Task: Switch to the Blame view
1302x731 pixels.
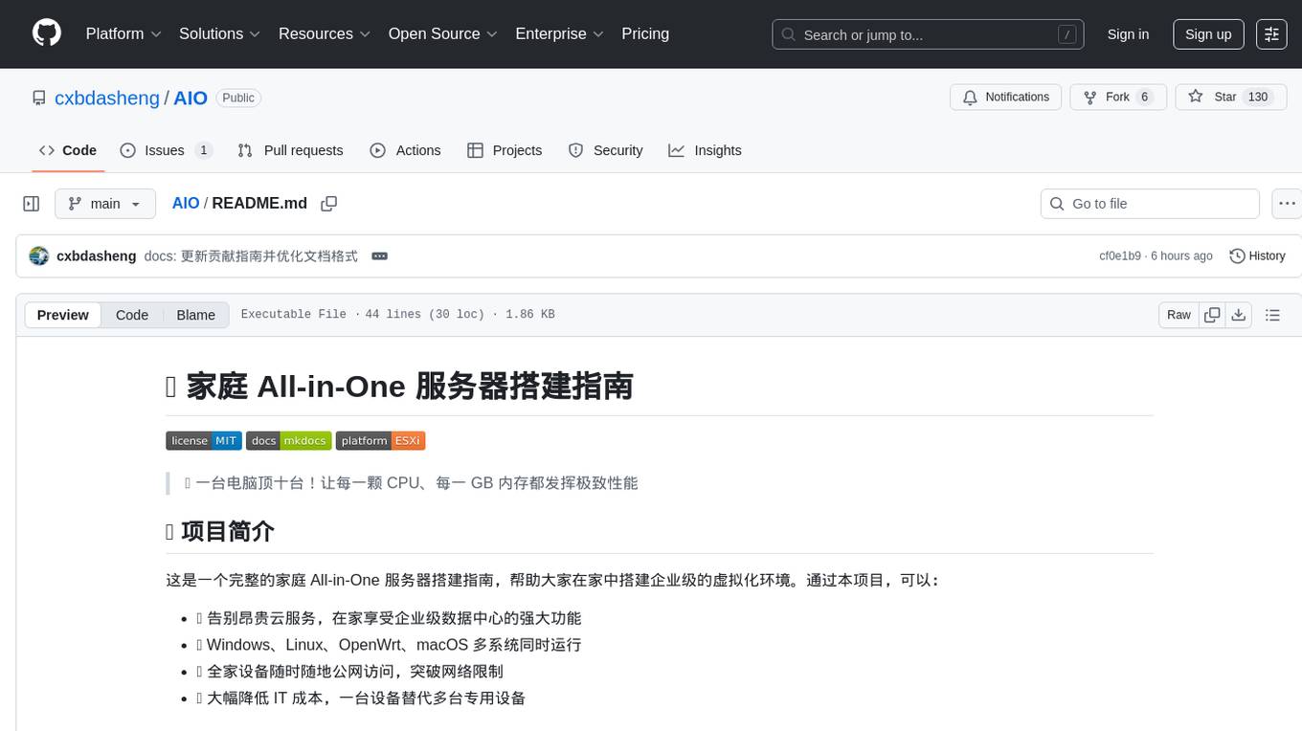Action: tap(195, 315)
